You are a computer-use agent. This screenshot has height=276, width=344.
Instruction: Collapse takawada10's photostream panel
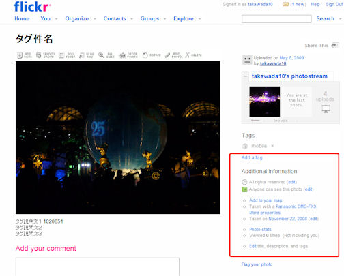[x=245, y=76]
